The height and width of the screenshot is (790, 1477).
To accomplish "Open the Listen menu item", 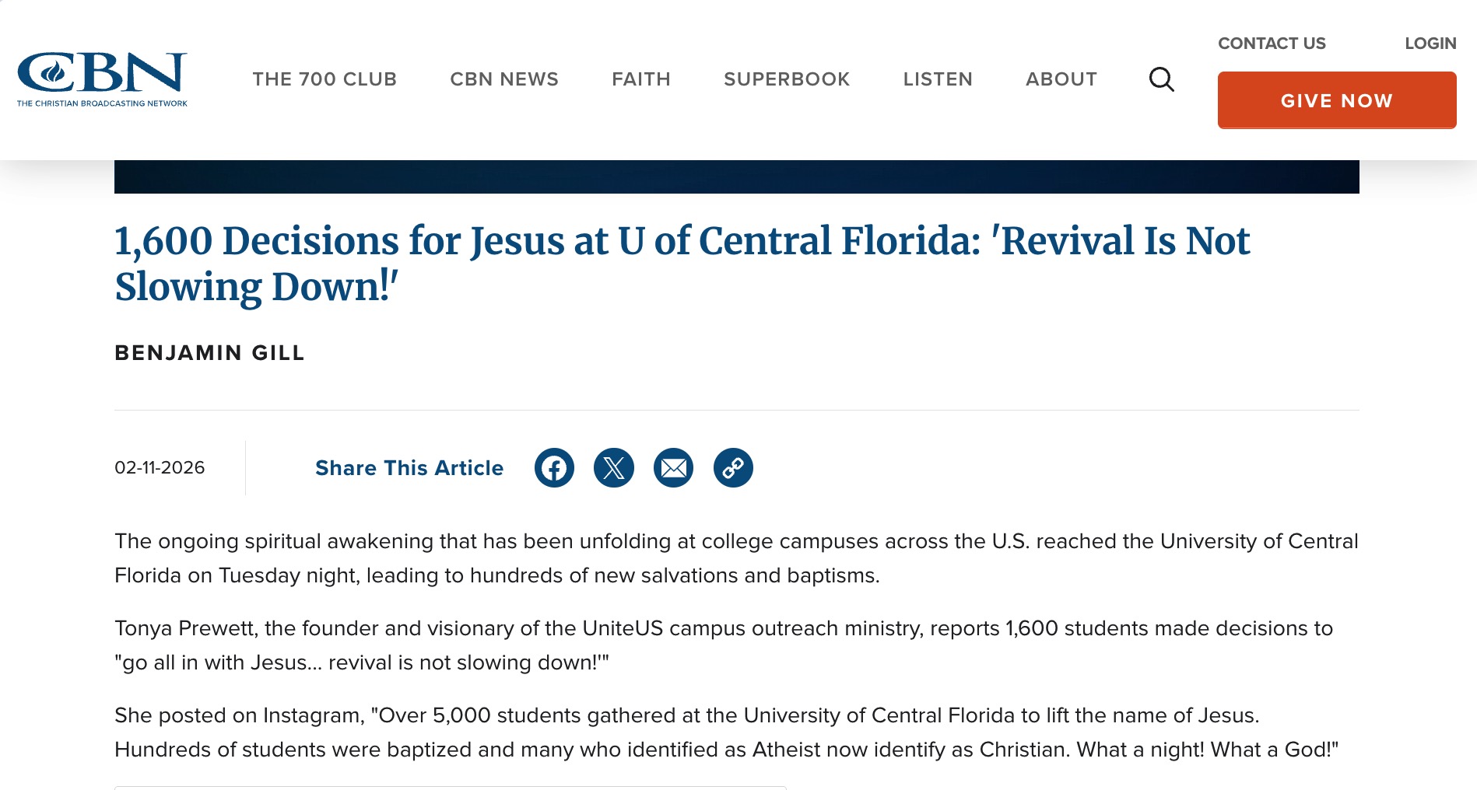I will 938,79.
